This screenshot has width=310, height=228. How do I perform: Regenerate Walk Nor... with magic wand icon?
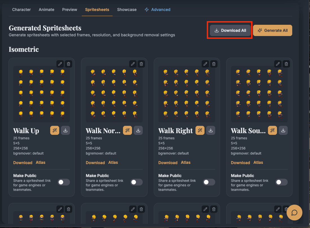coord(127,130)
